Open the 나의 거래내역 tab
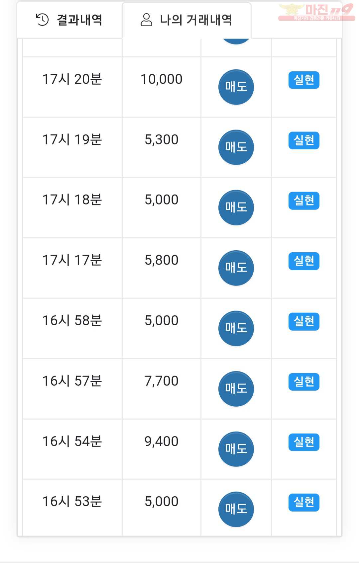Screen dimensions: 359x566 pyautogui.click(x=186, y=20)
